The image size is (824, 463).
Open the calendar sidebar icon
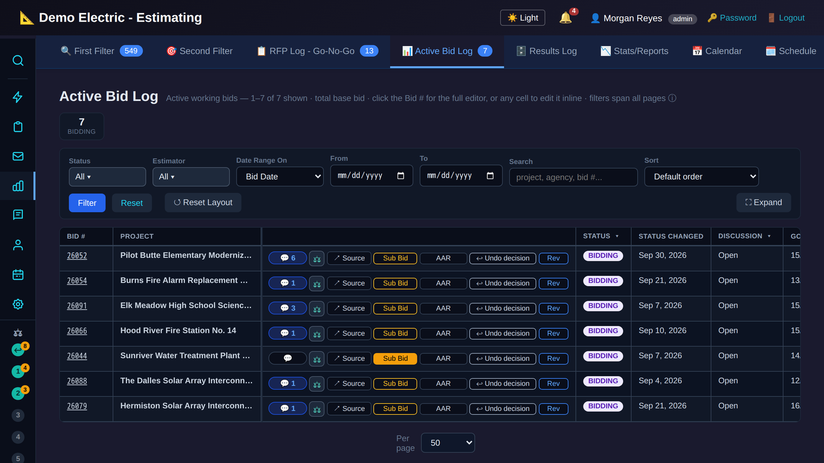[x=18, y=275]
